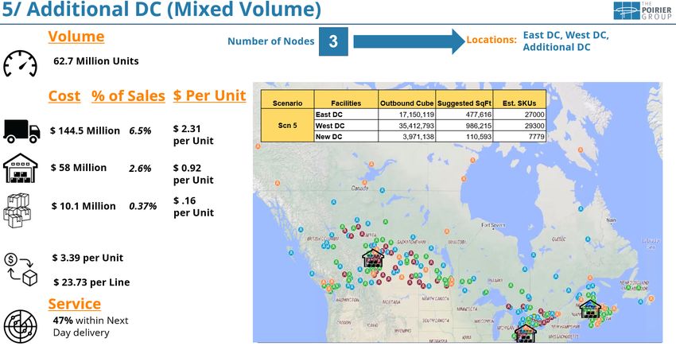Click the 7779 SKUs cell

[519, 137]
